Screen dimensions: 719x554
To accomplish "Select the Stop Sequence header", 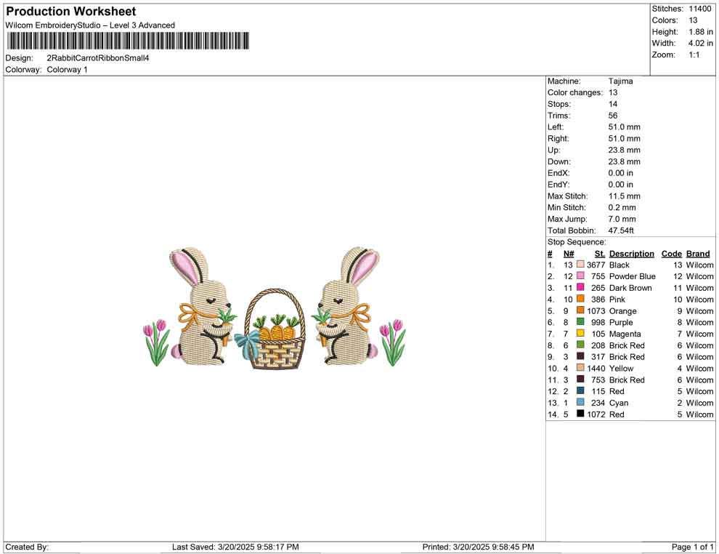I will 572,241.
